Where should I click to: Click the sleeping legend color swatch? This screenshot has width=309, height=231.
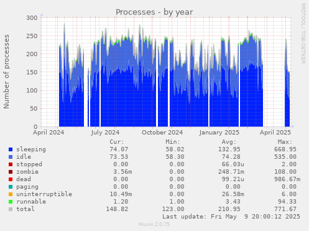pyautogui.click(x=11, y=149)
